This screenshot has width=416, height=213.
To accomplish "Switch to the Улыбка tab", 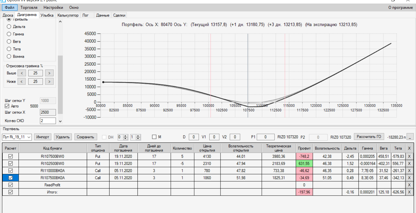I will click(x=47, y=15).
